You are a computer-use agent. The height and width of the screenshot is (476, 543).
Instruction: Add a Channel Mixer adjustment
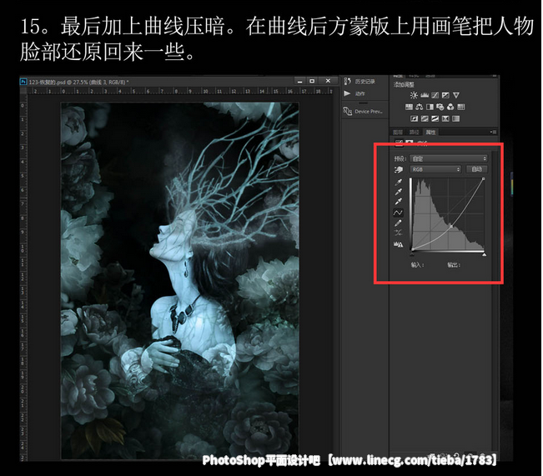point(450,107)
